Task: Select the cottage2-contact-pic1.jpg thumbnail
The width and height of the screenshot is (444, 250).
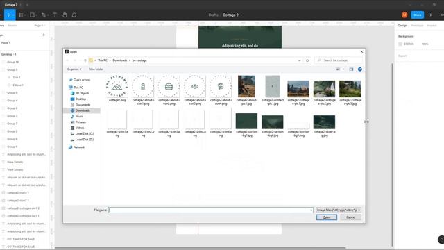Action: 273,86
